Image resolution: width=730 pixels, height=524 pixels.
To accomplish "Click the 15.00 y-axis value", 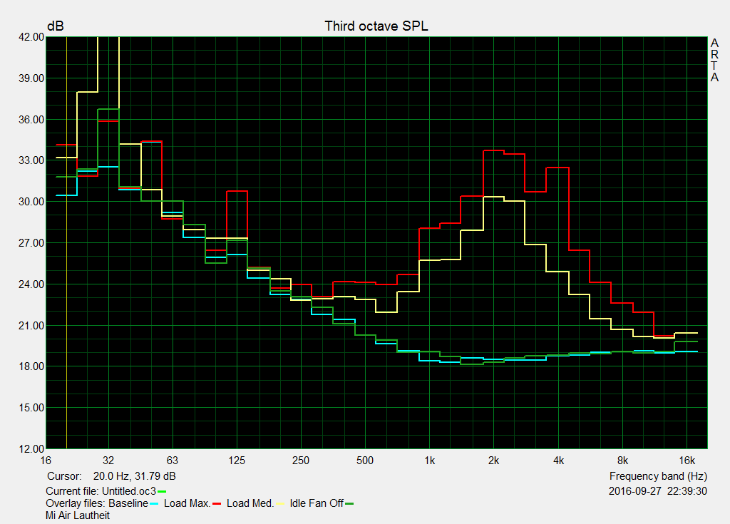I will (x=31, y=408).
